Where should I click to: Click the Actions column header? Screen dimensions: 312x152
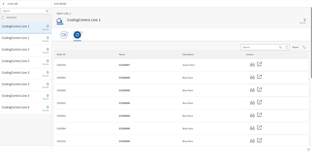[250, 55]
